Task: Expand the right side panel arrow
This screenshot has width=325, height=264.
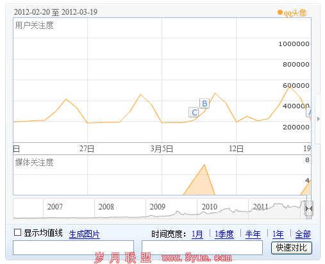Action: (319, 119)
